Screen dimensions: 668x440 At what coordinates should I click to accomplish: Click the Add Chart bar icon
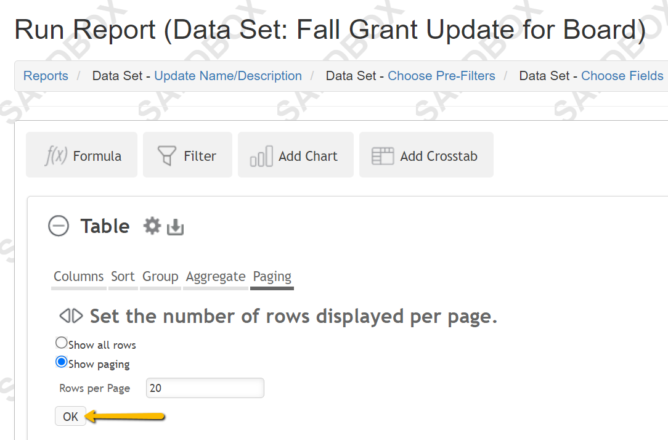[x=261, y=156]
